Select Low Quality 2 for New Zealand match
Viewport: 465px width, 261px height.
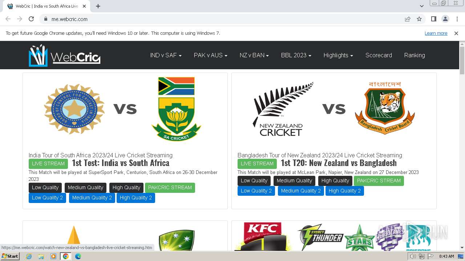pos(256,191)
